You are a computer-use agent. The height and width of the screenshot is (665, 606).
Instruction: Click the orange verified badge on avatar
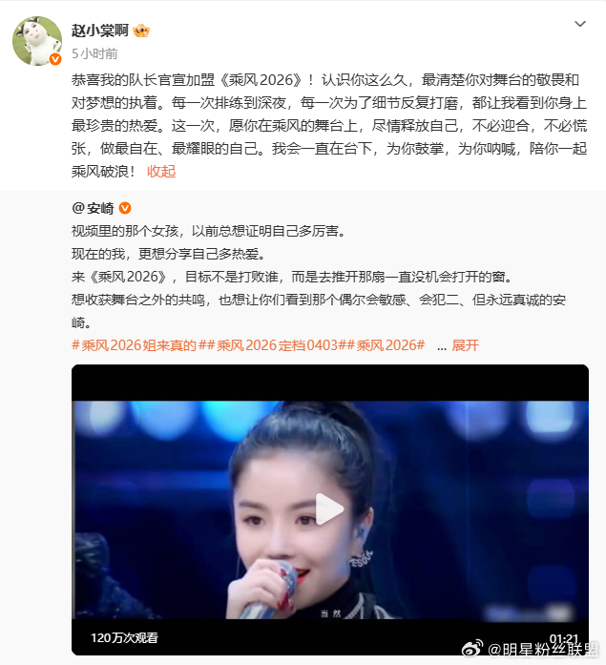click(x=55, y=59)
